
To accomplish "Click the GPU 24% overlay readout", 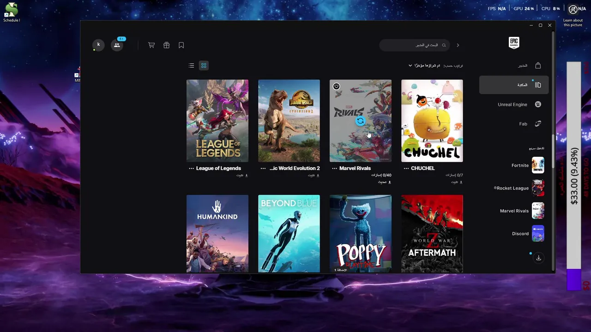I will click(x=524, y=9).
